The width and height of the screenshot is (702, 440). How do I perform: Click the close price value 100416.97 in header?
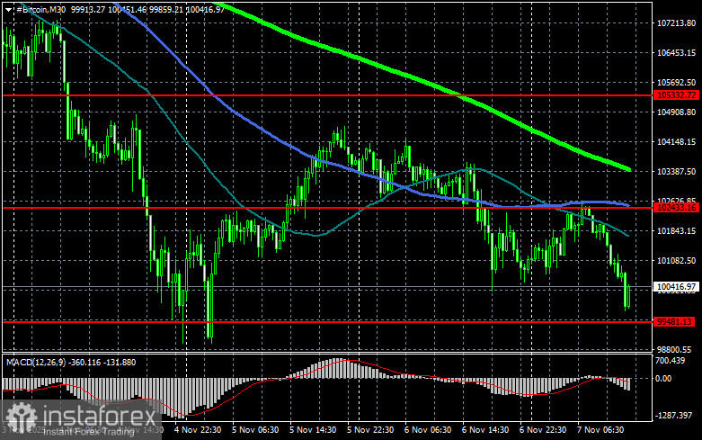(205, 9)
